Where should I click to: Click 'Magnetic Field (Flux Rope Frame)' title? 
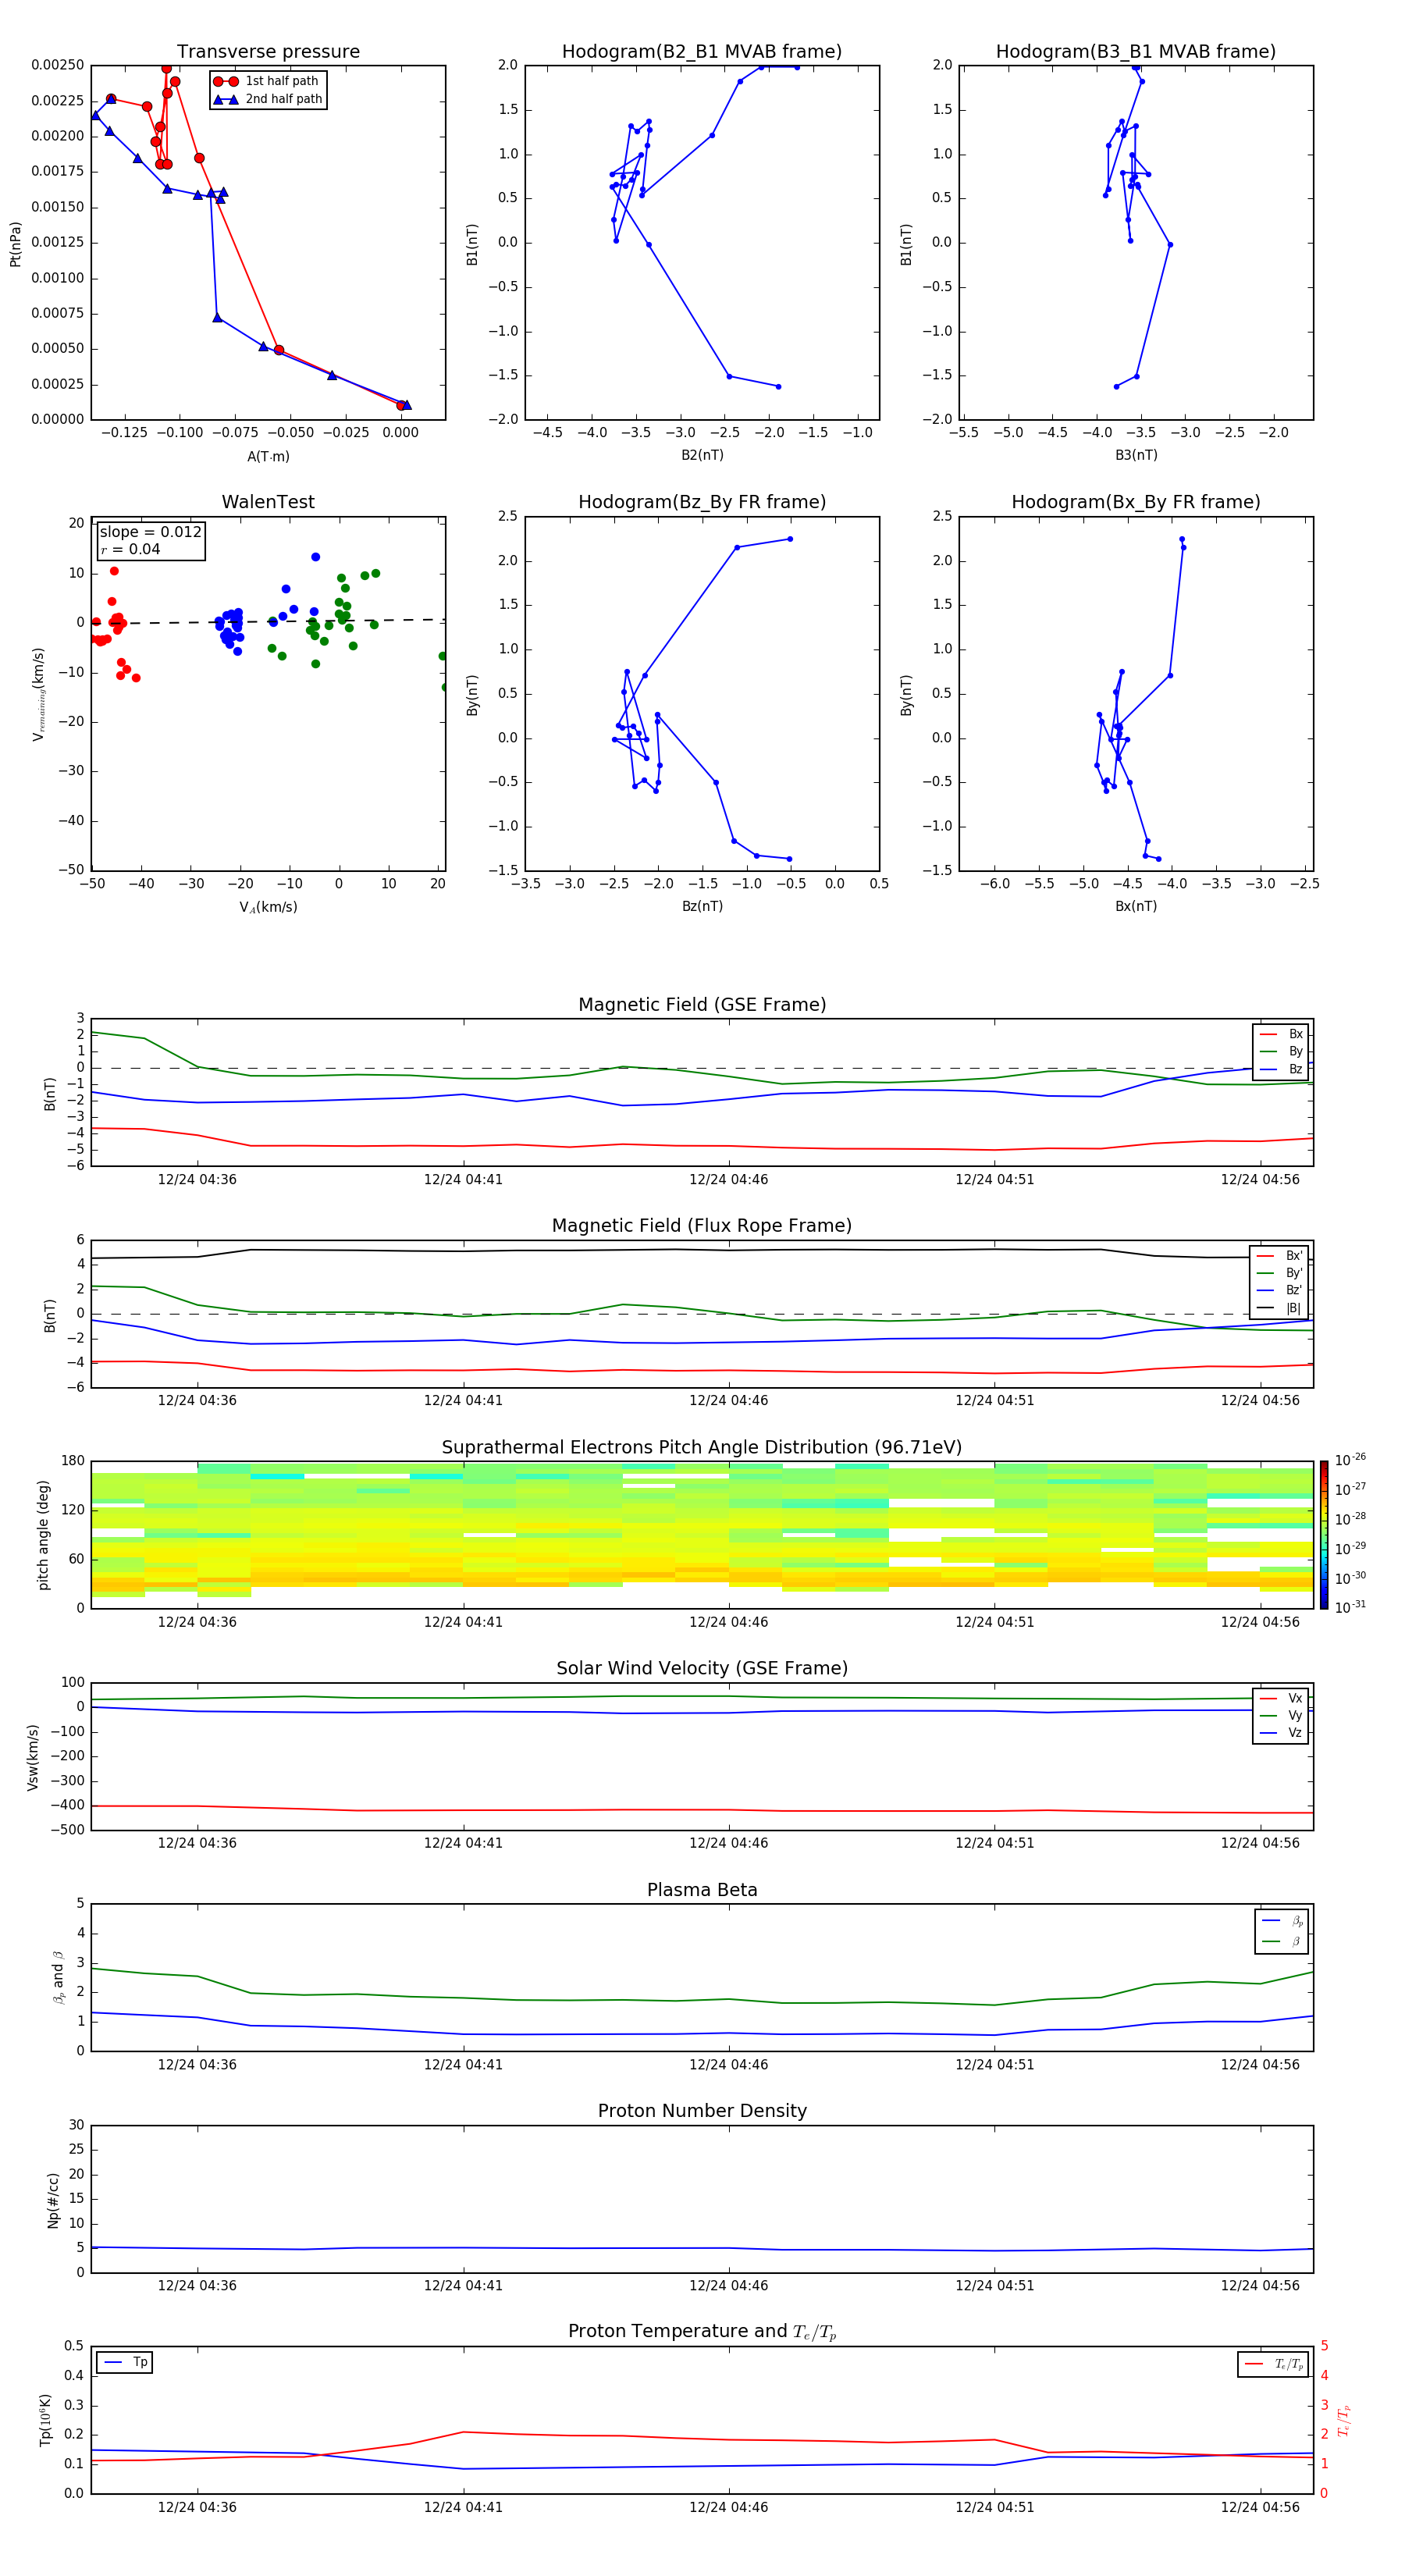click(x=702, y=1226)
